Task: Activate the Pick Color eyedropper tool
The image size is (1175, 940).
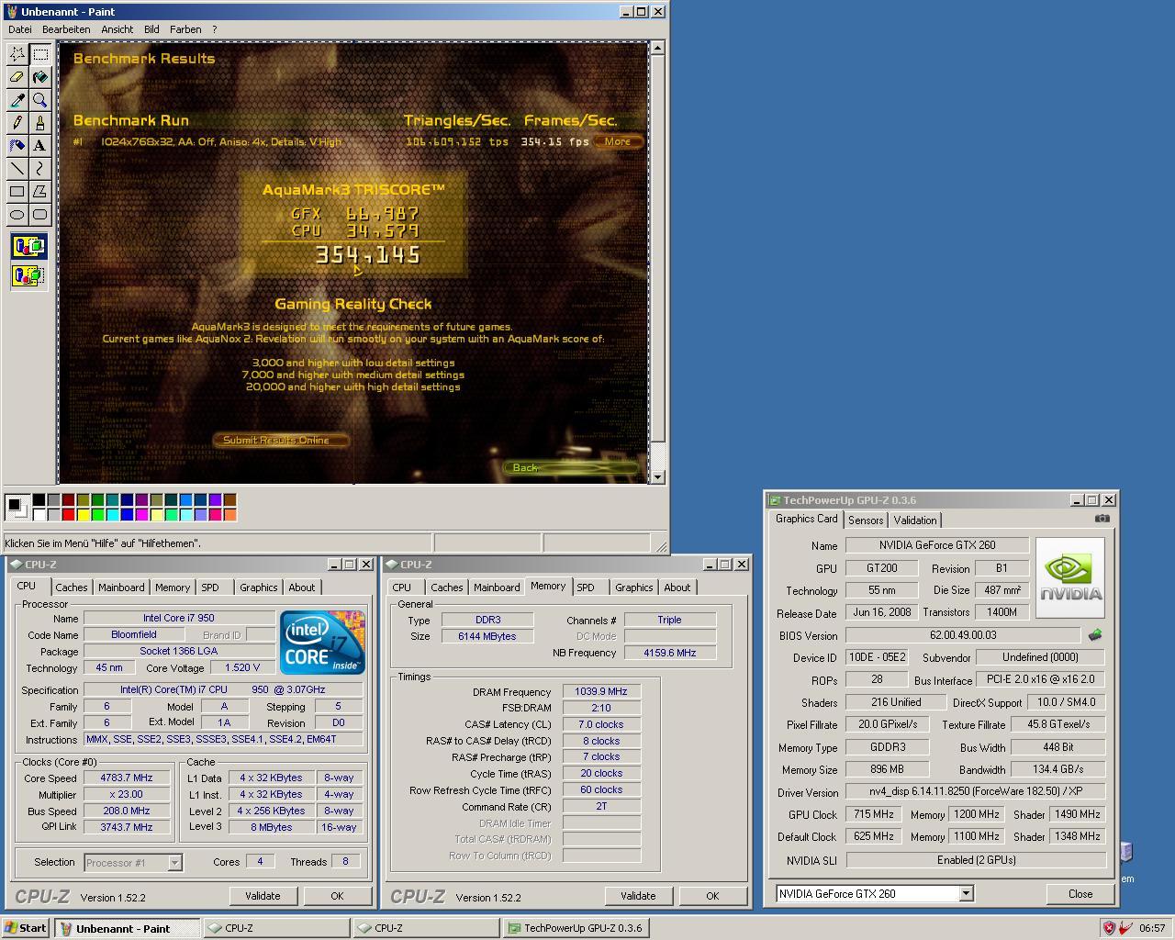Action: tap(17, 100)
